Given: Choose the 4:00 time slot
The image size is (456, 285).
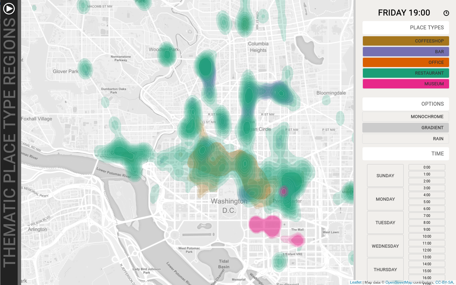Looking at the screenshot, I should point(427,195).
